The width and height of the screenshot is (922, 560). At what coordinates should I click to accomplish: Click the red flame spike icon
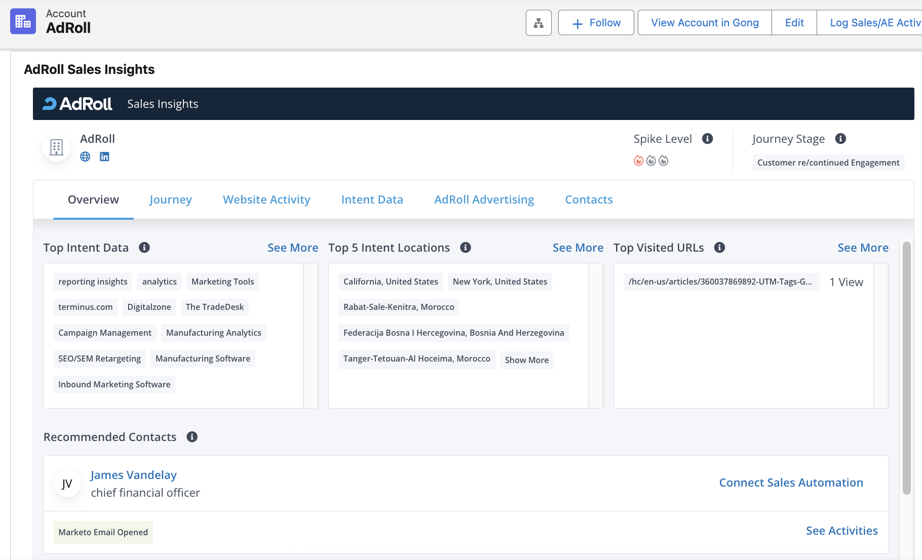(x=638, y=161)
